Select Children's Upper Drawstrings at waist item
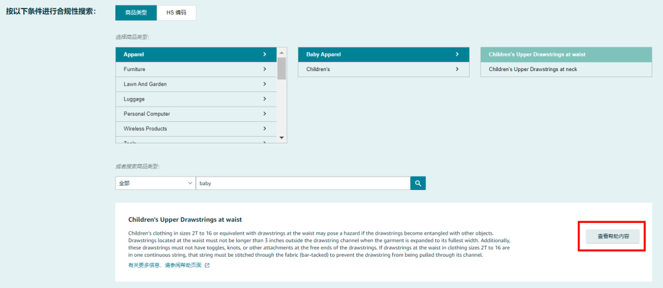The image size is (663, 288). pyautogui.click(x=566, y=55)
